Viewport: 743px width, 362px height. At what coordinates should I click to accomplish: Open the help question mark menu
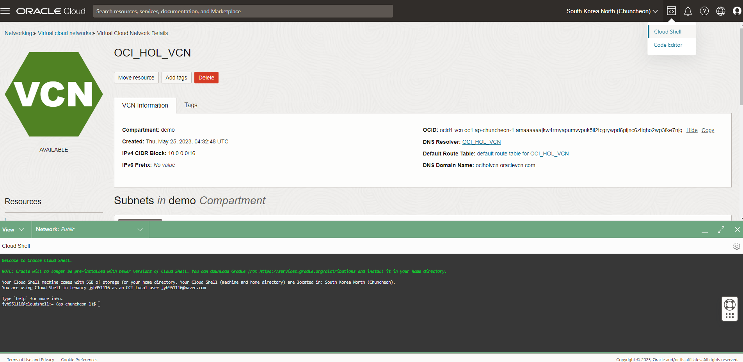point(704,11)
